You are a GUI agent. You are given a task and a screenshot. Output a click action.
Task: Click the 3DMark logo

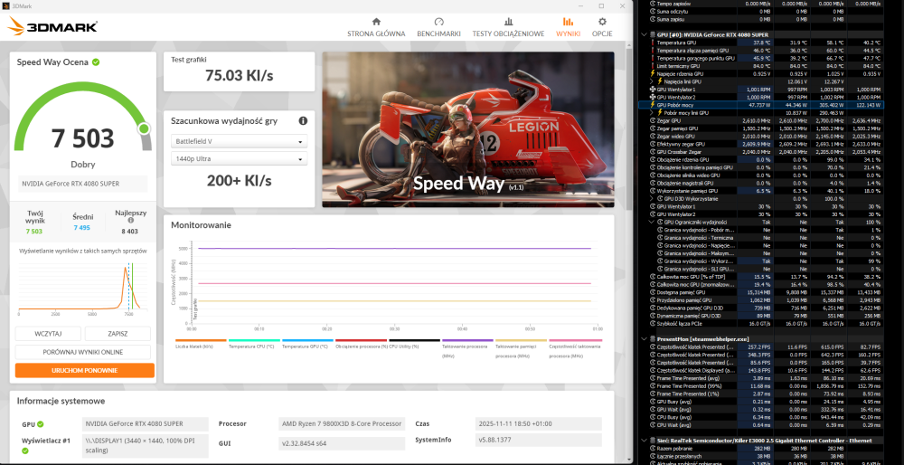[x=52, y=26]
